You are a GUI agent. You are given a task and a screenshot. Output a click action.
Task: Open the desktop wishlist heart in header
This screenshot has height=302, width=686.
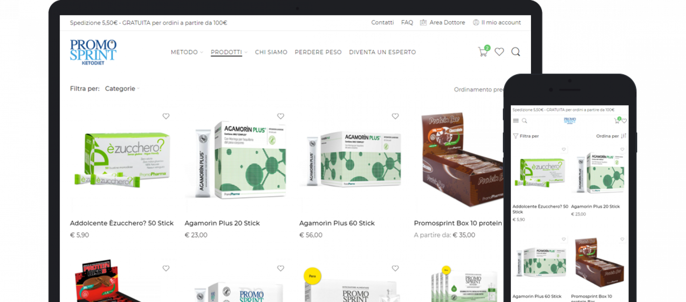pos(499,52)
